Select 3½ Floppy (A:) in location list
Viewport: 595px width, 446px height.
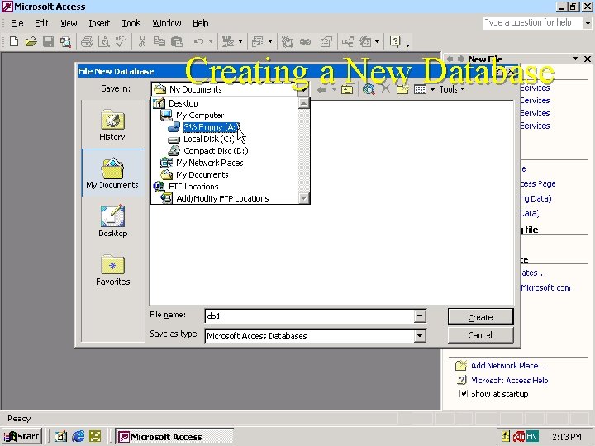tap(210, 127)
